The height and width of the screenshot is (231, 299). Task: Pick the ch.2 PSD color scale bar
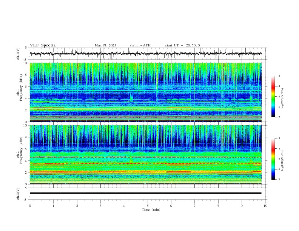click(x=273, y=159)
